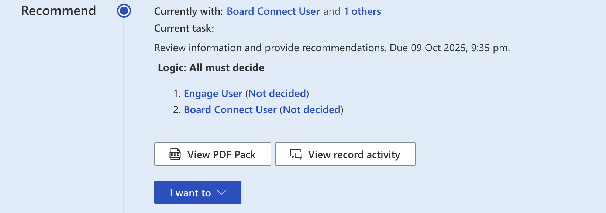Show the "1 others" assignees link
The image size is (606, 213).
click(x=362, y=11)
